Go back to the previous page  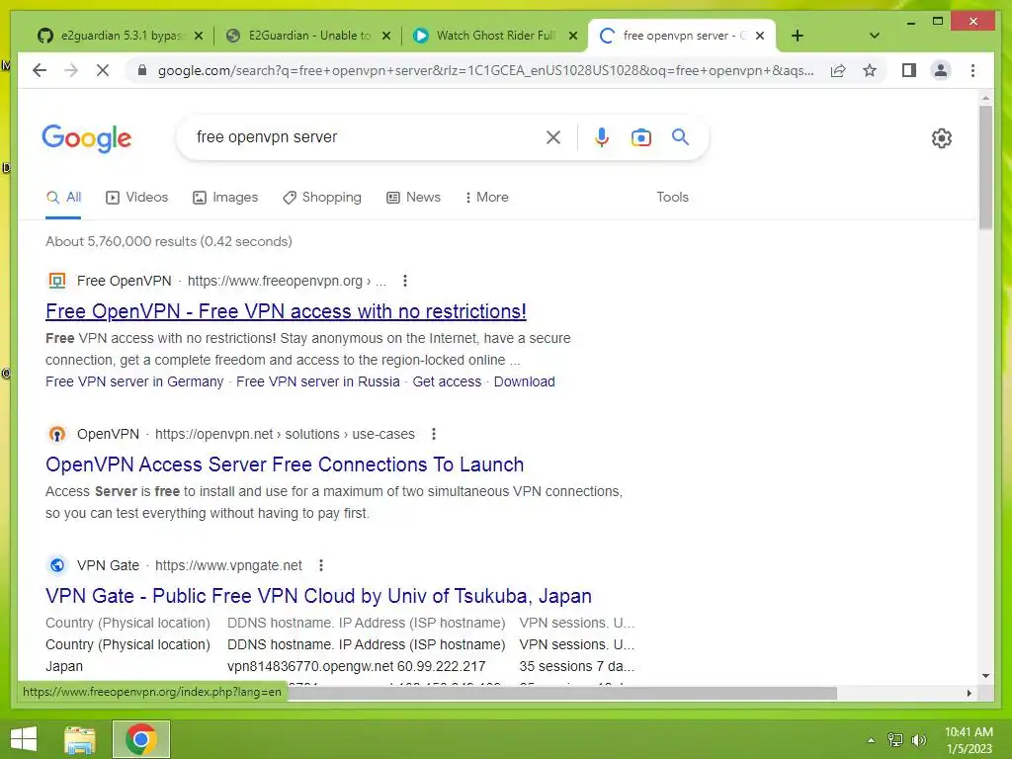point(40,70)
